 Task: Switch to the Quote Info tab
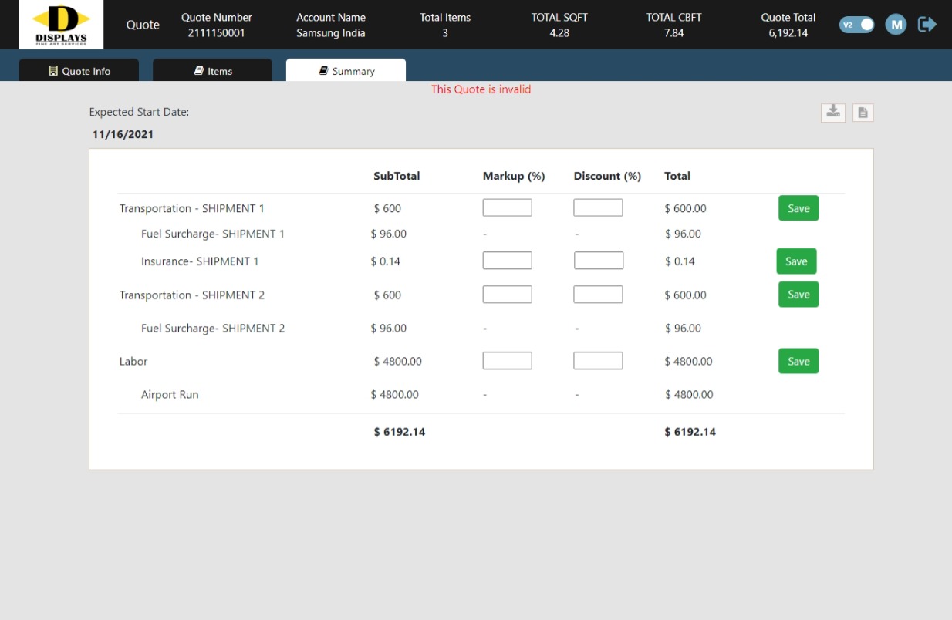79,71
